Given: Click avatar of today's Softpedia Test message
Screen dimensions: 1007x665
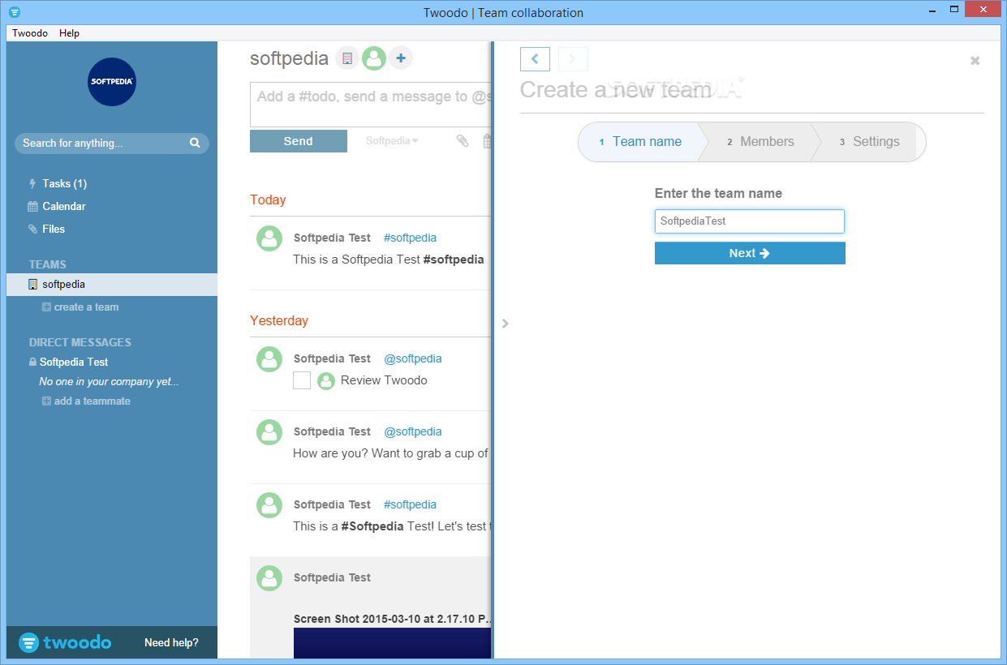Looking at the screenshot, I should pyautogui.click(x=269, y=238).
